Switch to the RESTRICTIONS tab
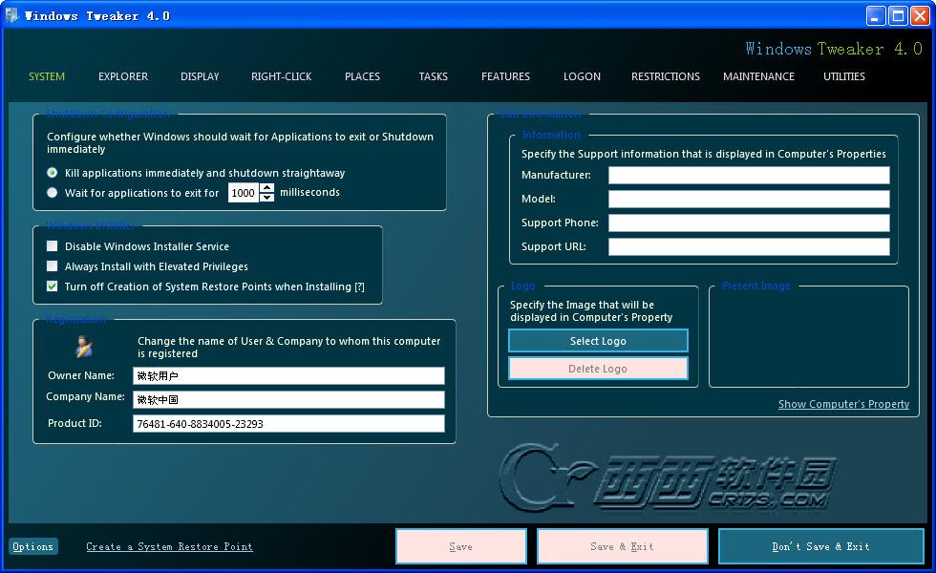The image size is (936, 573). click(666, 76)
